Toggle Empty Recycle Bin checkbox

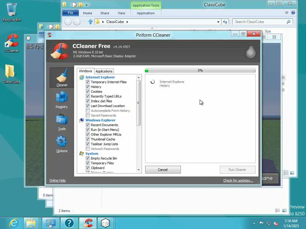pyautogui.click(x=88, y=158)
